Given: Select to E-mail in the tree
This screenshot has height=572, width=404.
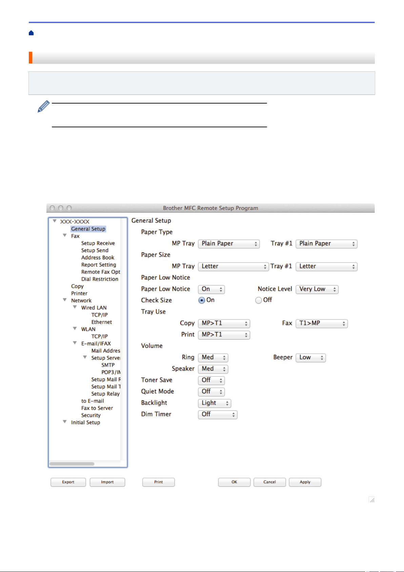Looking at the screenshot, I should pyautogui.click(x=93, y=401).
